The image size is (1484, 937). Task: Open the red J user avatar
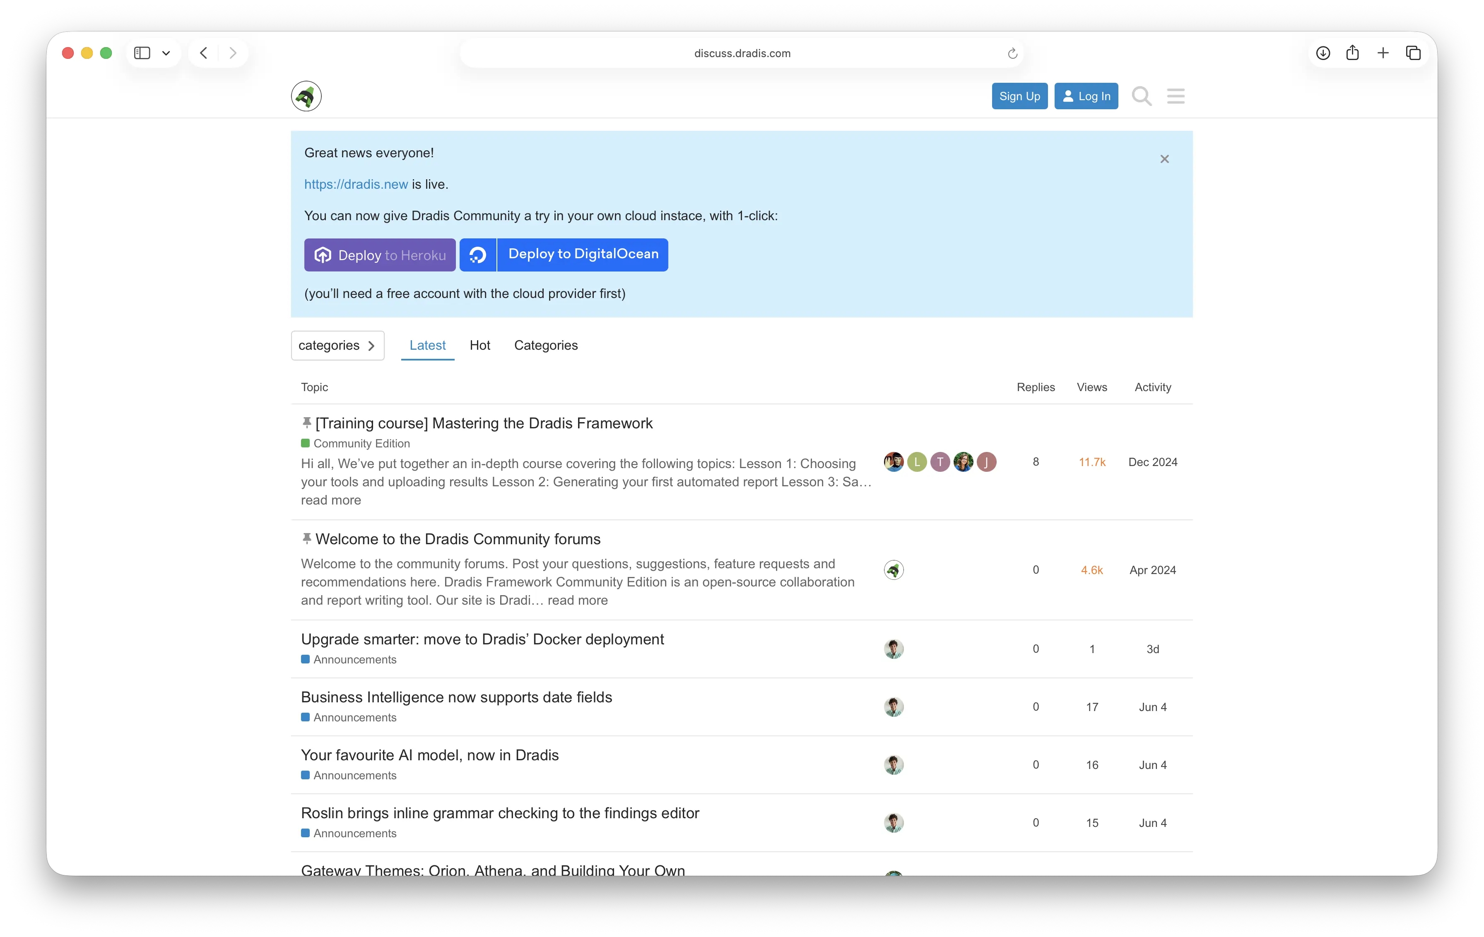[x=986, y=462]
